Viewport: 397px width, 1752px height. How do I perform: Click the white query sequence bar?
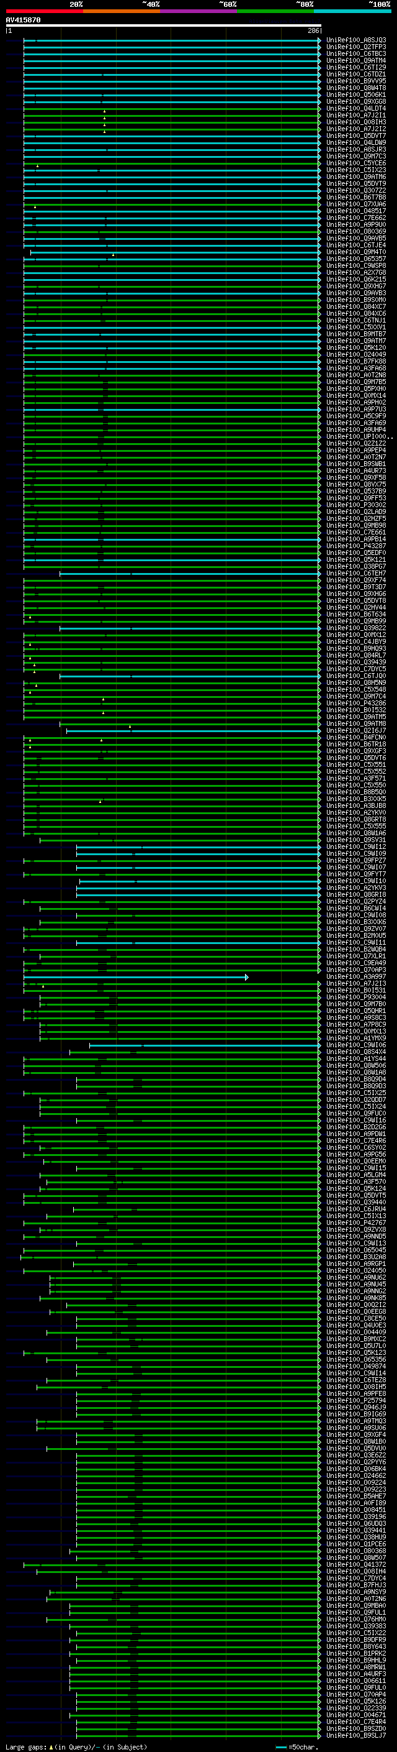click(164, 26)
